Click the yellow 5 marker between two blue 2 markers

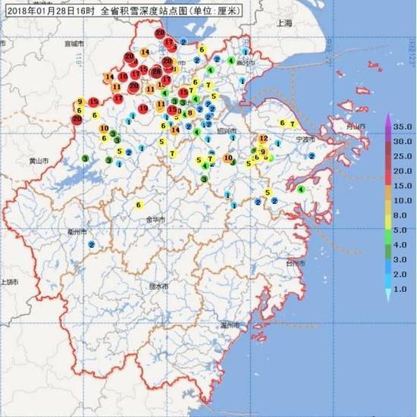pyautogui.click(x=268, y=193)
